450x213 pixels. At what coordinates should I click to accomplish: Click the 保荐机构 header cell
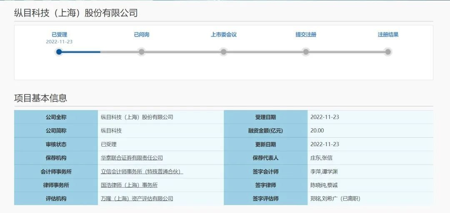pos(56,158)
